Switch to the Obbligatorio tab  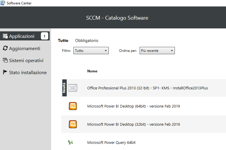tap(87, 40)
